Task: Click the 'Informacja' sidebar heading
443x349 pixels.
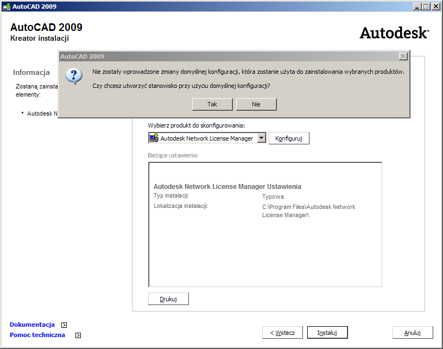Action: [31, 73]
